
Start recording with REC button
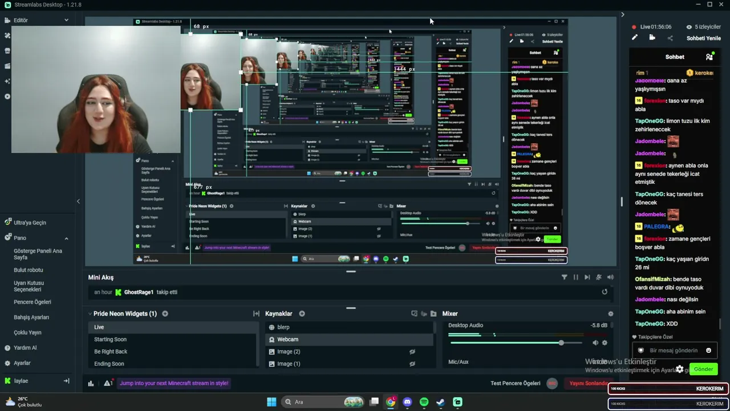[552, 384]
